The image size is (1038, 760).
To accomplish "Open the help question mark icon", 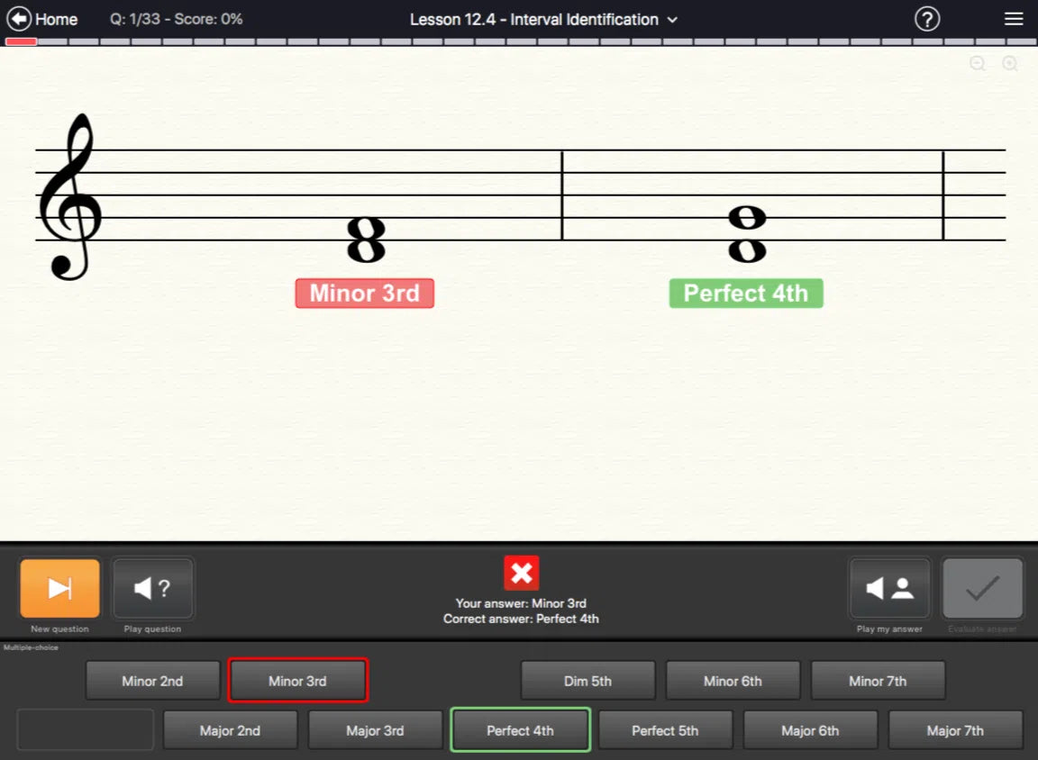I will pos(927,18).
